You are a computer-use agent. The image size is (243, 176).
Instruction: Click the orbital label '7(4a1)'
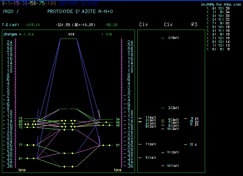click(x=174, y=123)
